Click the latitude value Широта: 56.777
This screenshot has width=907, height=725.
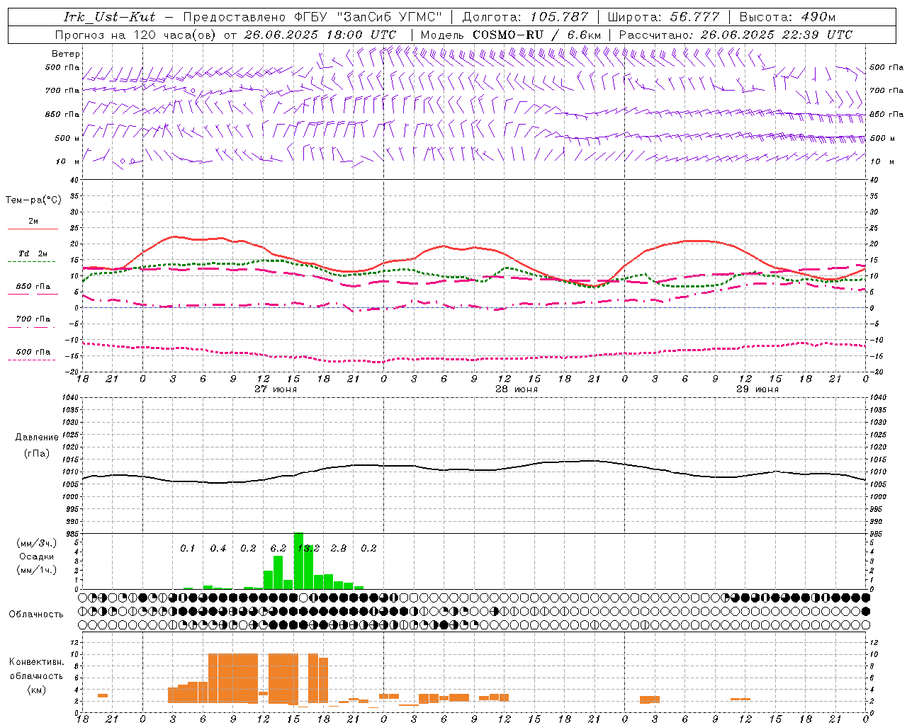coord(664,17)
